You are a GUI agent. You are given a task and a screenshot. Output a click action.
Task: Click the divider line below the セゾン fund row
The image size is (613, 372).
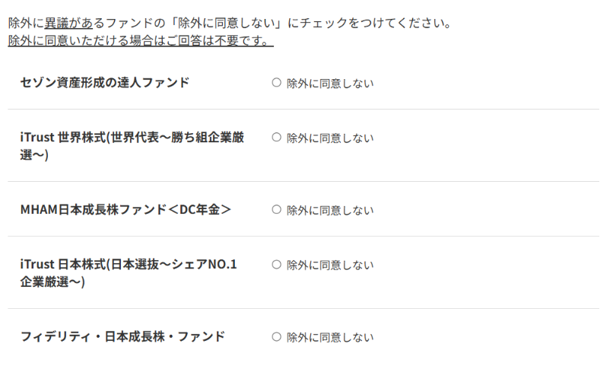(x=303, y=109)
